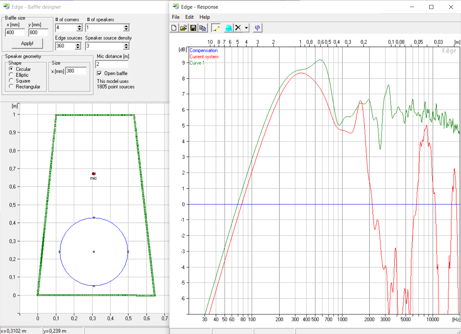Increase Speaker source density
The image size is (461, 334).
coord(126,44)
